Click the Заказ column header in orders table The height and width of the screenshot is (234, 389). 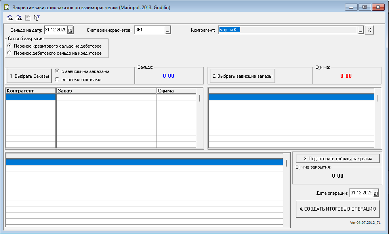coord(106,91)
